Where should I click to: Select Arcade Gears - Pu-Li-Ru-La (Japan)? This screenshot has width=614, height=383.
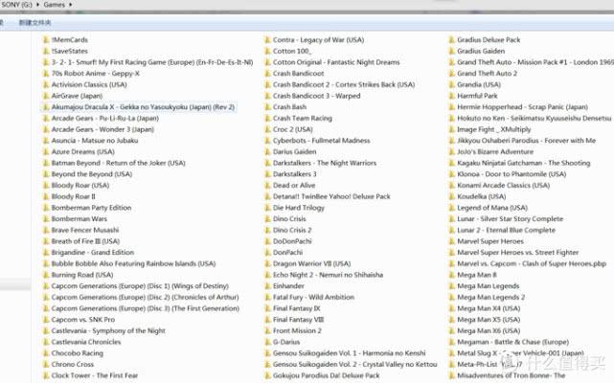click(x=105, y=119)
